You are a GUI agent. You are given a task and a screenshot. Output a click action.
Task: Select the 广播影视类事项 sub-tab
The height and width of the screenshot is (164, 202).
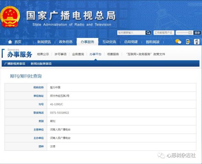click(x=15, y=64)
